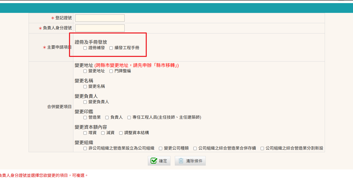Check 營造業 under 變更印鑑
The width and height of the screenshot is (353, 181).
(x=85, y=117)
